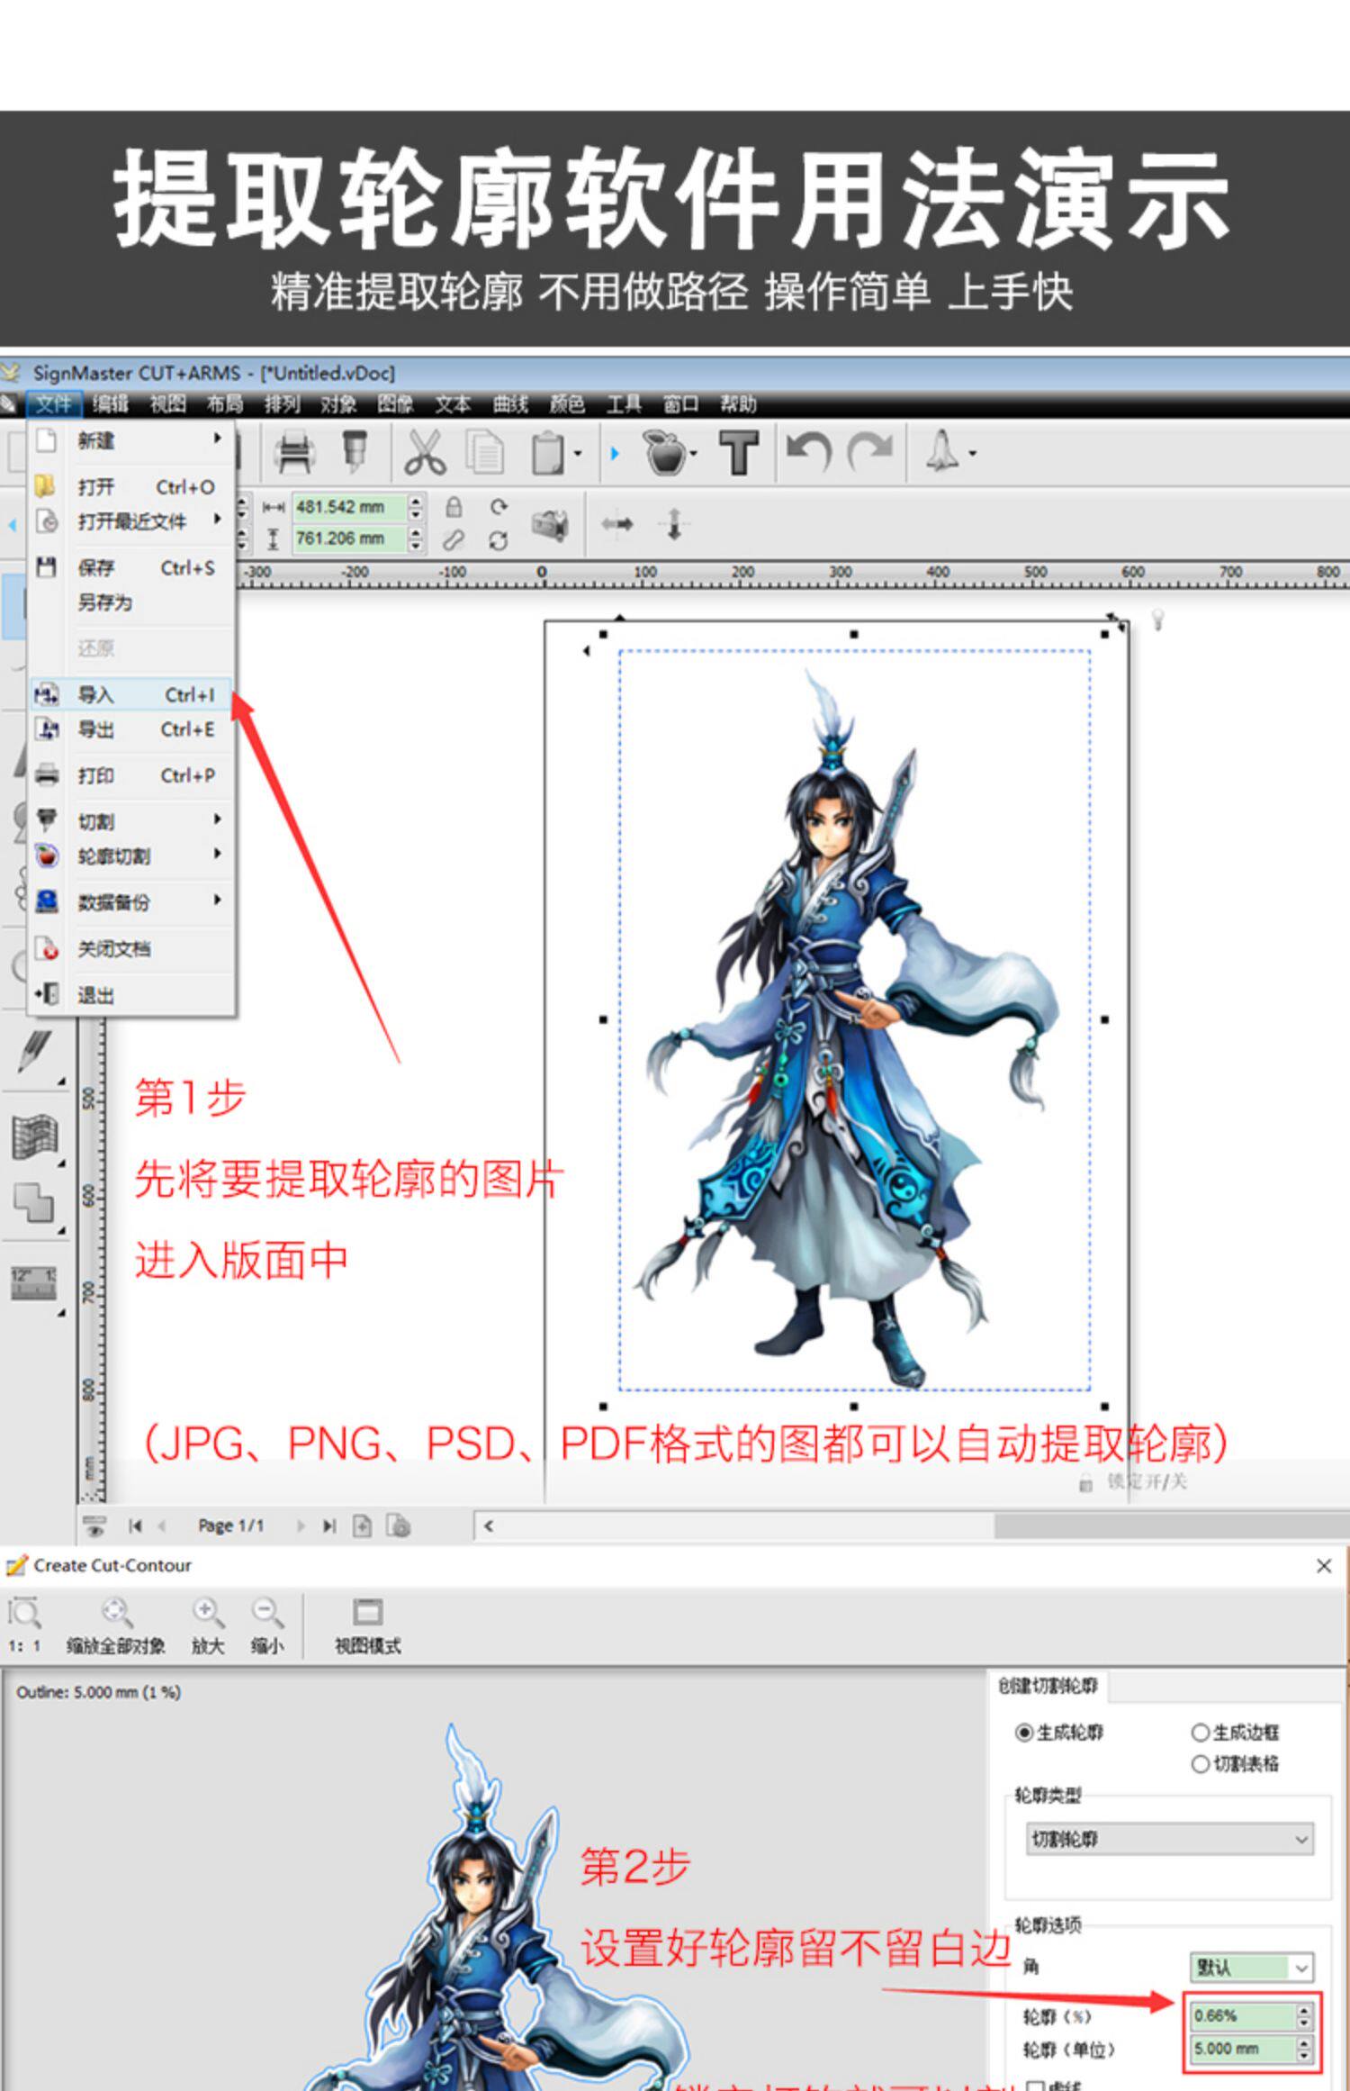
Task: Select the mesh distortion tool
Action: [x=35, y=1136]
